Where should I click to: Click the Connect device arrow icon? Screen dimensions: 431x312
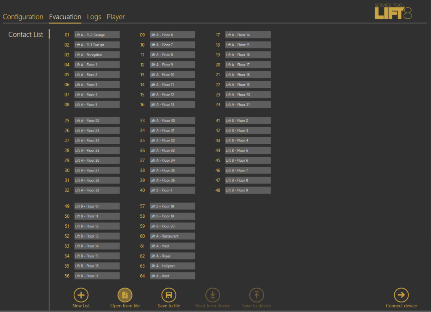pos(401,295)
